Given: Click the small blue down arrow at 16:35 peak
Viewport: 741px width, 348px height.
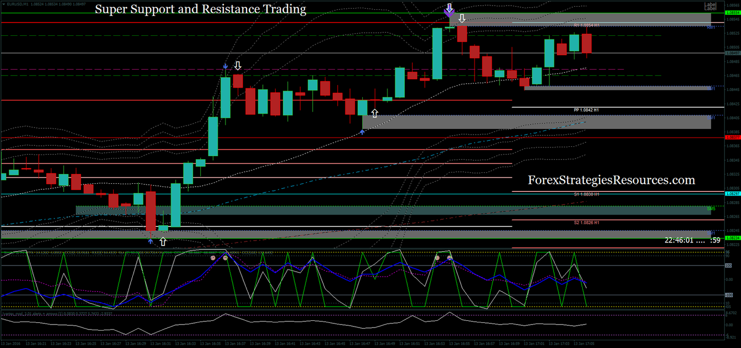Looking at the screenshot, I should 225,67.
